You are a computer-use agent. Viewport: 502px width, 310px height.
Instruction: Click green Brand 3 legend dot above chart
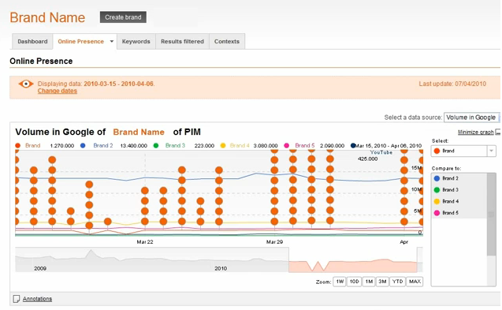156,146
